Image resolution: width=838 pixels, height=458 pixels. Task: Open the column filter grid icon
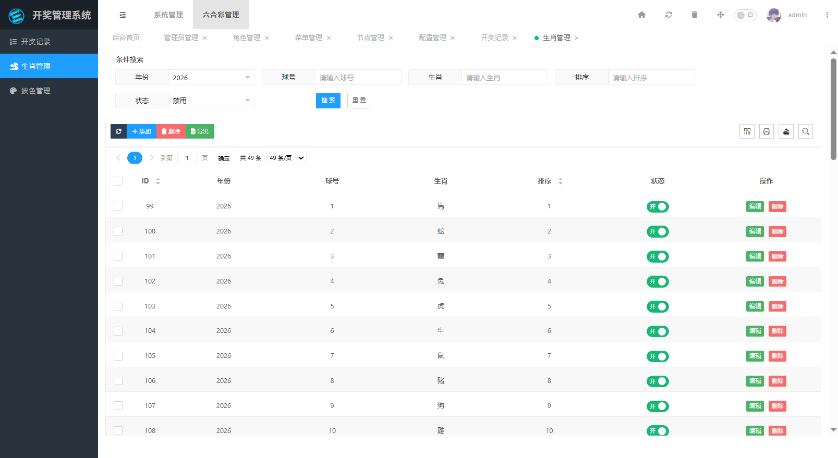point(747,131)
